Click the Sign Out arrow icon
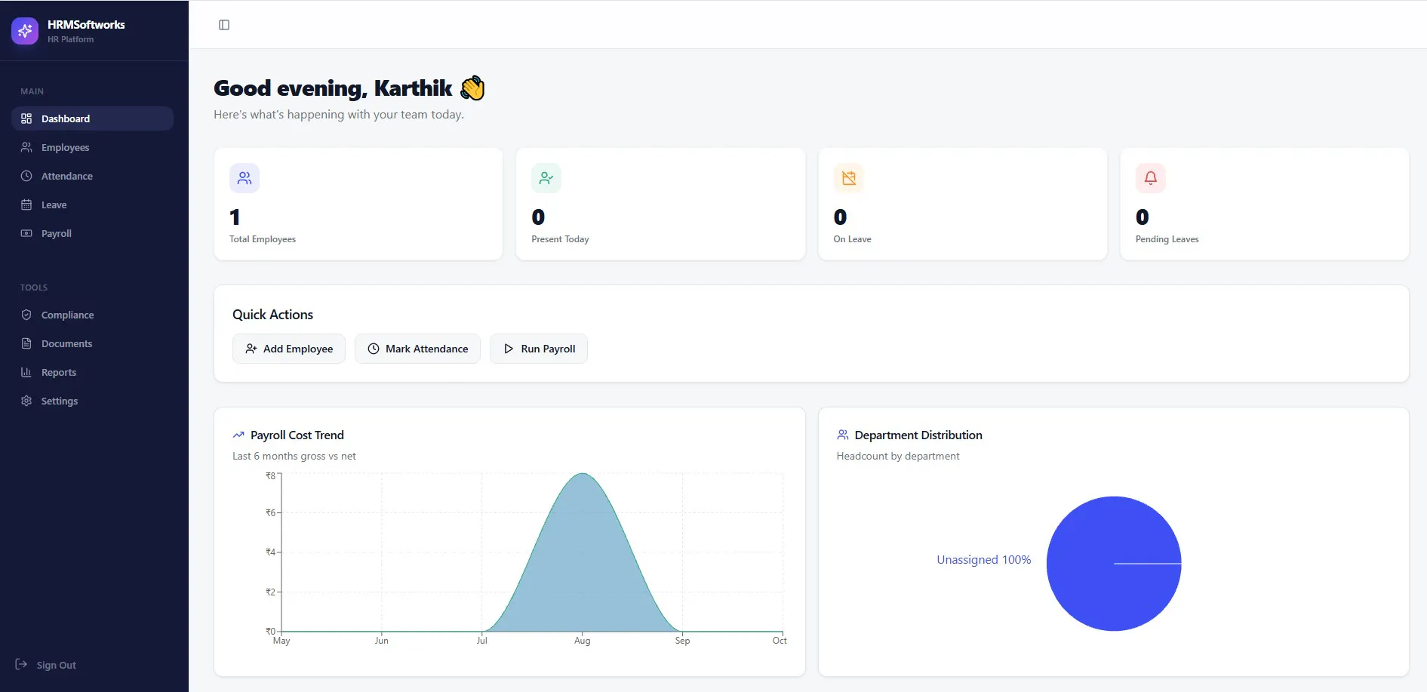 tap(21, 664)
